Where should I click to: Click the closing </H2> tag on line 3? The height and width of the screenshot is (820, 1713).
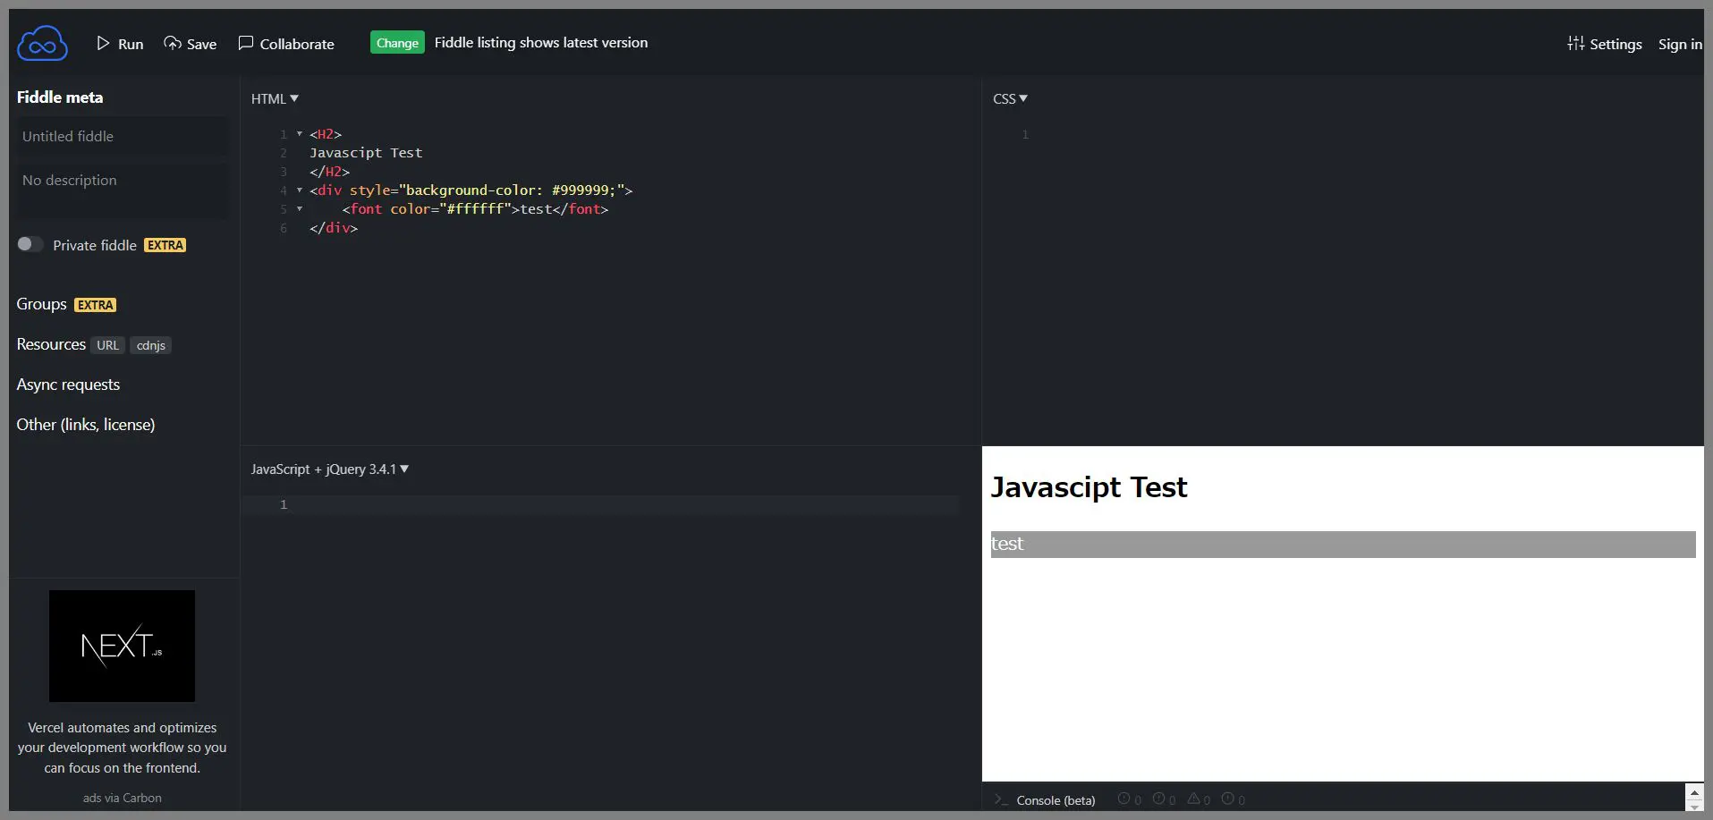330,172
